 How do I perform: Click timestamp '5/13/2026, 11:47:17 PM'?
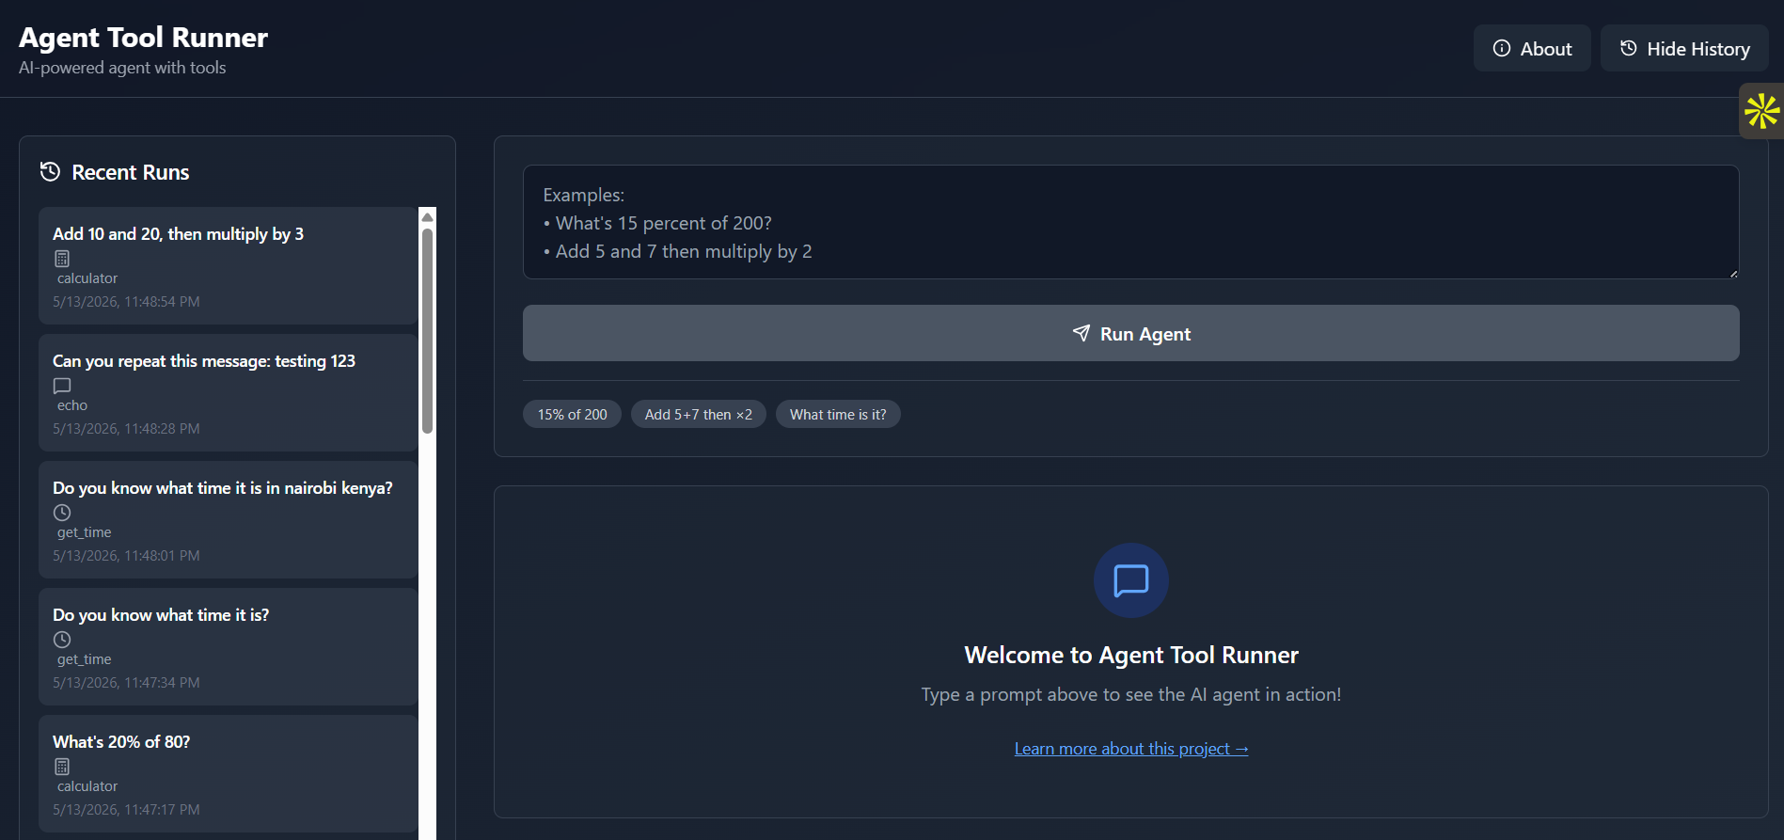(x=126, y=809)
